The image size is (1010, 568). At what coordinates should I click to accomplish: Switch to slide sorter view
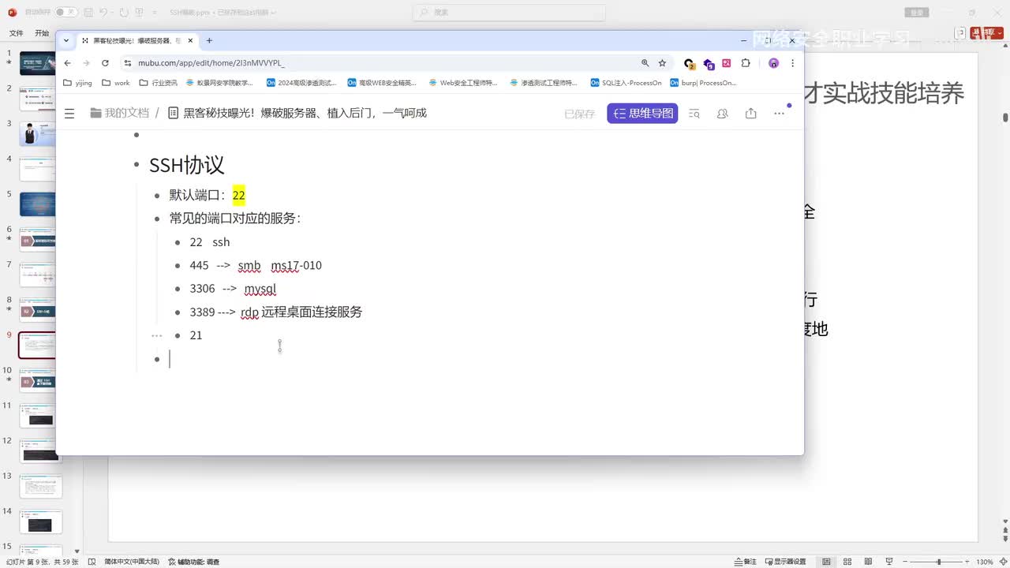tap(846, 562)
